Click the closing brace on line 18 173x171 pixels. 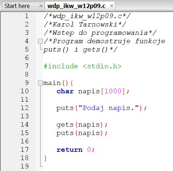pyautogui.click(x=45, y=158)
